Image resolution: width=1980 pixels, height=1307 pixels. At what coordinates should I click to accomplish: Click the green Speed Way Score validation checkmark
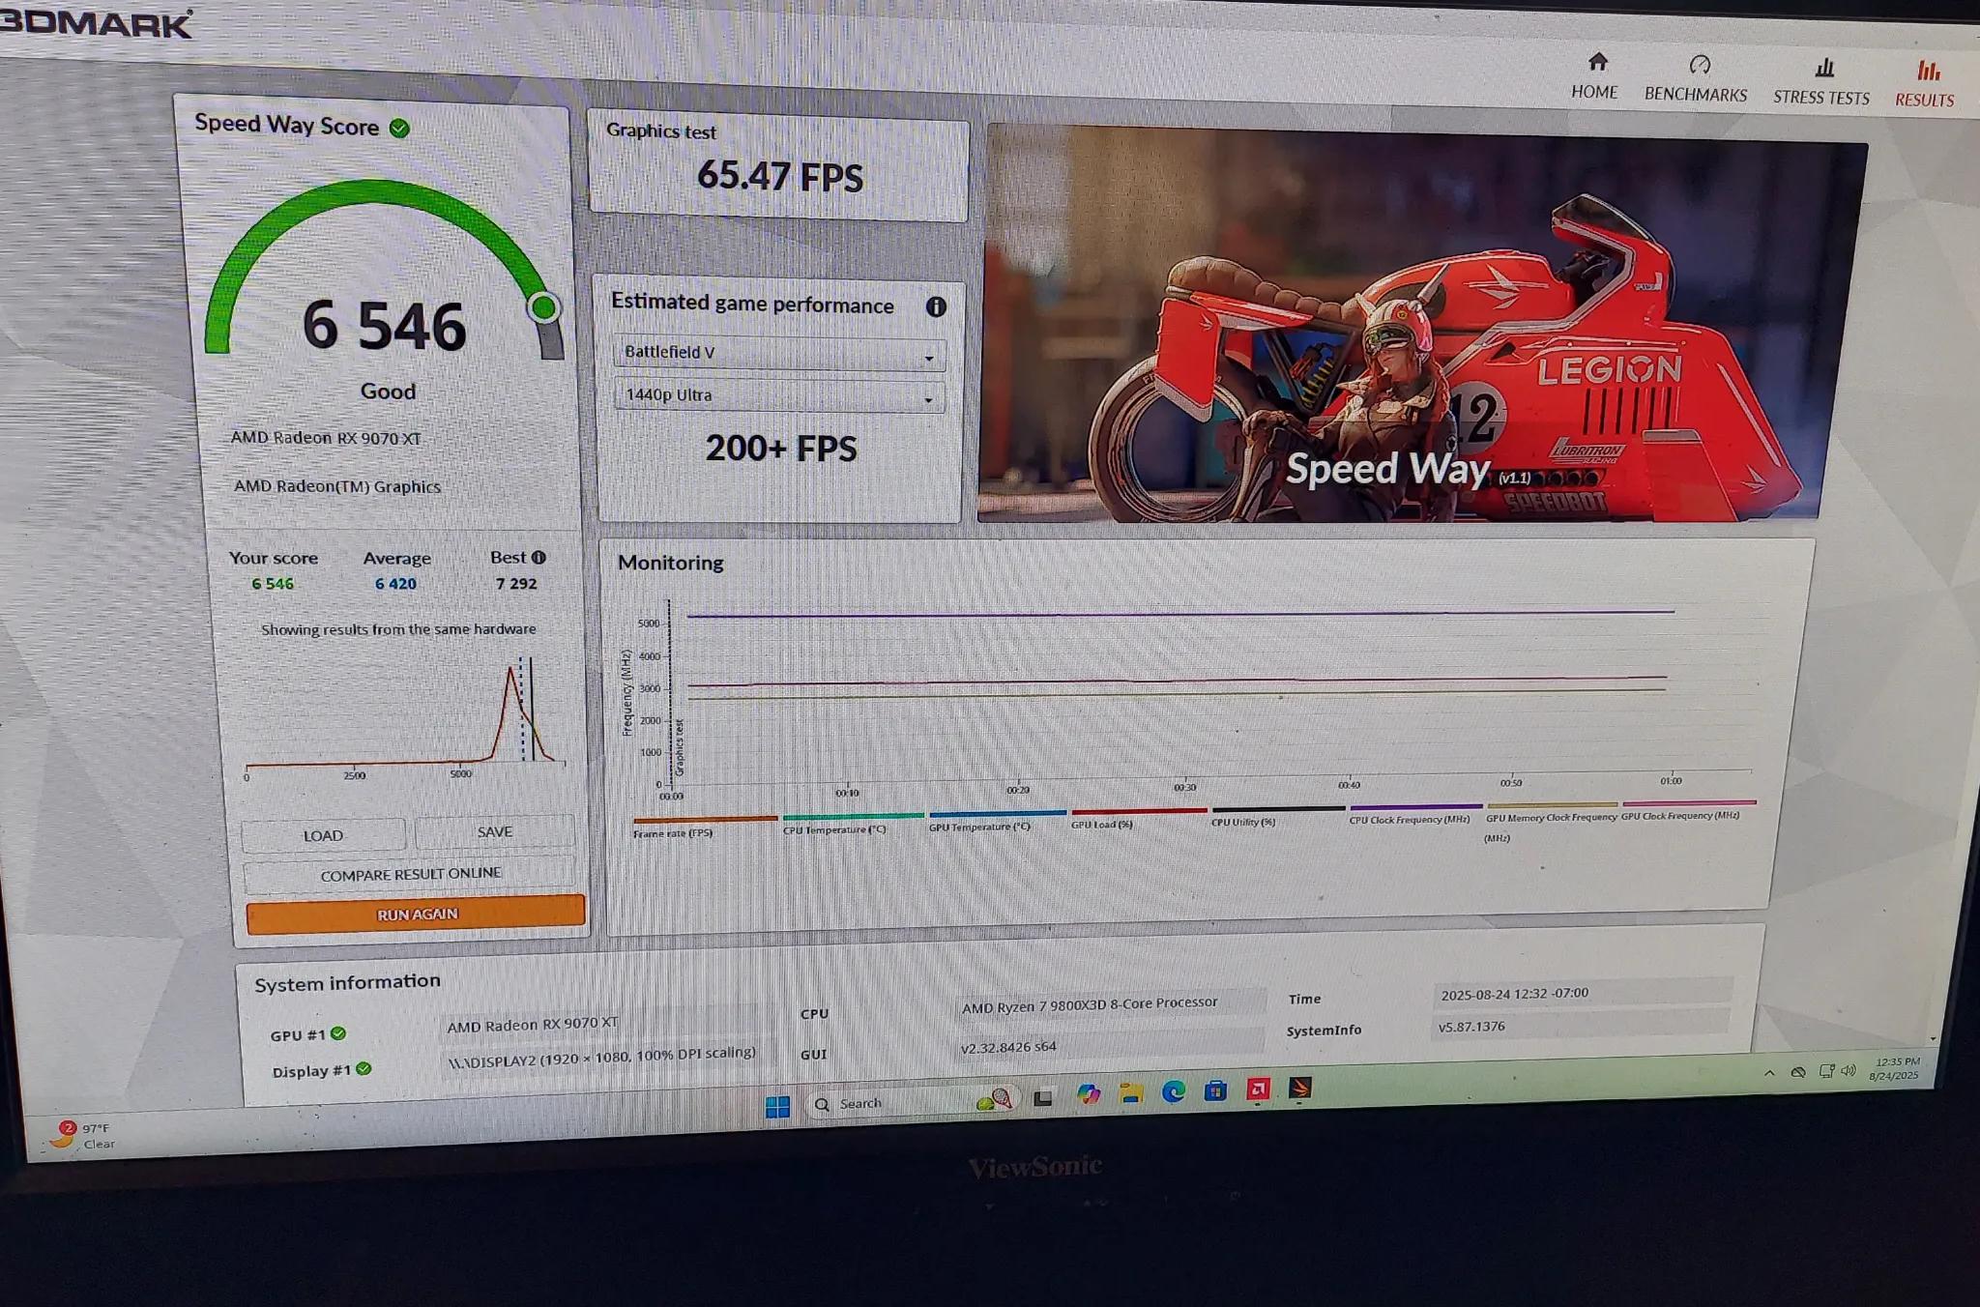click(x=399, y=128)
